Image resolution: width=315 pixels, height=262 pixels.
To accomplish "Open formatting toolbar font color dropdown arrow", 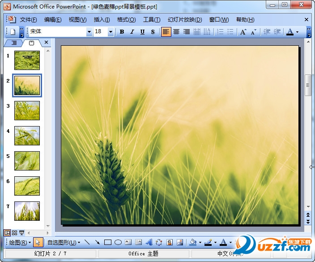I will tap(297, 32).
